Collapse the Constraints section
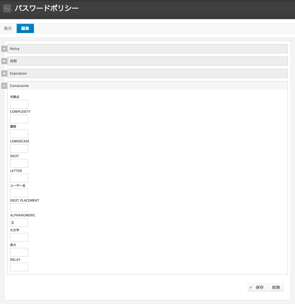 point(4,85)
